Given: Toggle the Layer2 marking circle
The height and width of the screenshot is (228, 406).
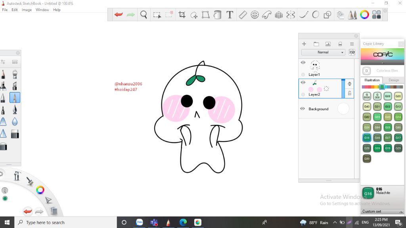Looking at the screenshot, I should click(x=303, y=94).
